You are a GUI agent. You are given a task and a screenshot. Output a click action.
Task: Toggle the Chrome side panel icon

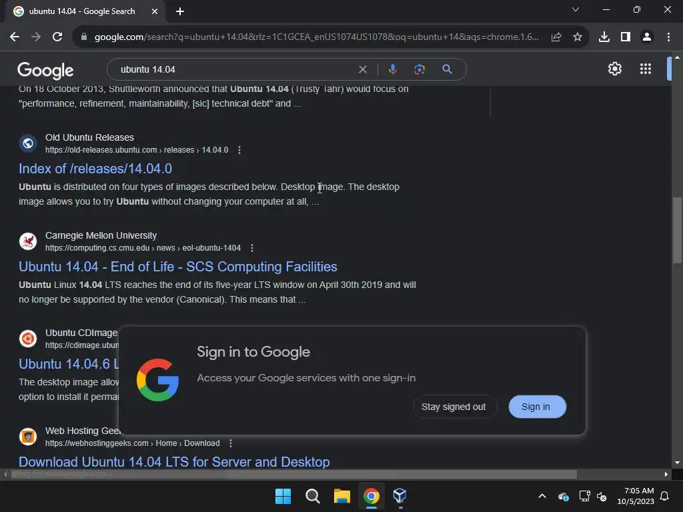point(625,37)
